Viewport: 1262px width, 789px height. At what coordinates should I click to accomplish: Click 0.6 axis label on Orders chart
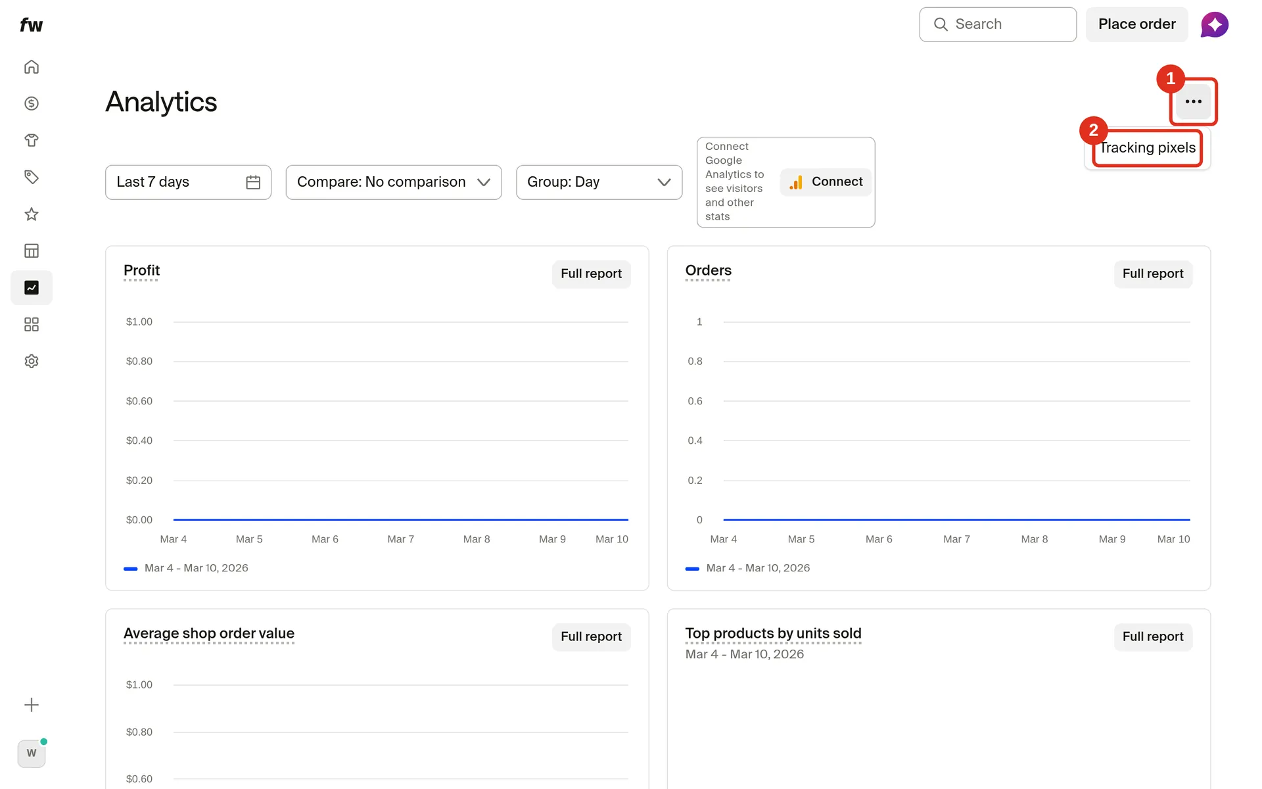[x=695, y=401]
